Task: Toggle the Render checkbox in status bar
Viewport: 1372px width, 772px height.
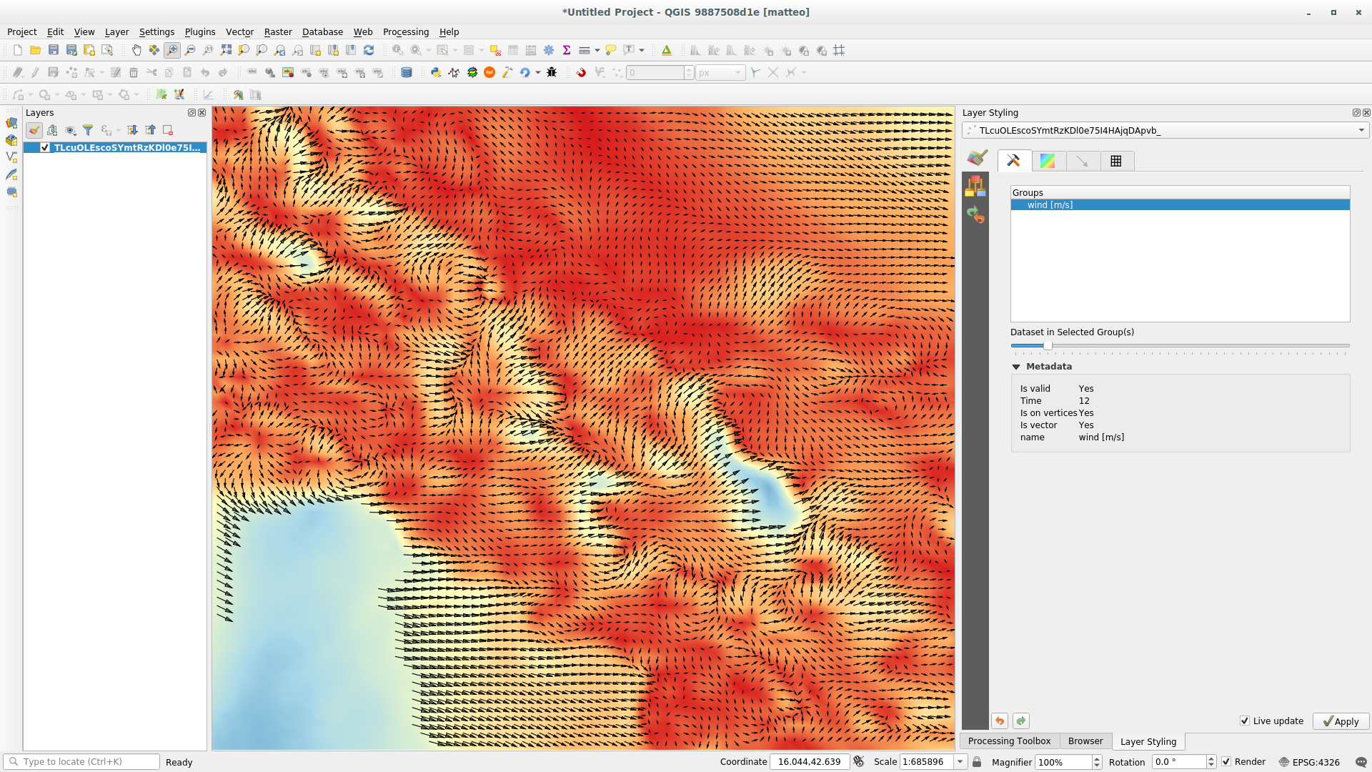Action: pos(1226,762)
